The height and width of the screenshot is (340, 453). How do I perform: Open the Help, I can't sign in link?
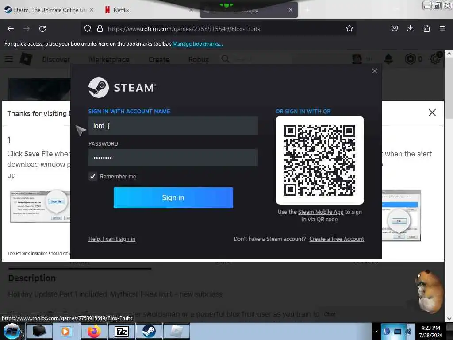click(112, 239)
